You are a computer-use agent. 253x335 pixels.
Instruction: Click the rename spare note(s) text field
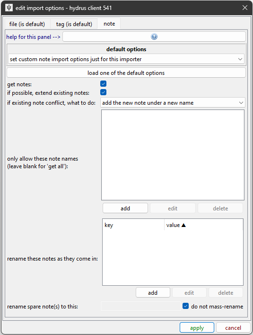(141, 307)
